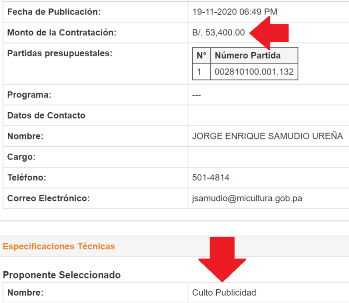Image resolution: width=349 pixels, height=303 pixels.
Task: Click the red left-pointing arrow icon
Action: click(x=269, y=33)
